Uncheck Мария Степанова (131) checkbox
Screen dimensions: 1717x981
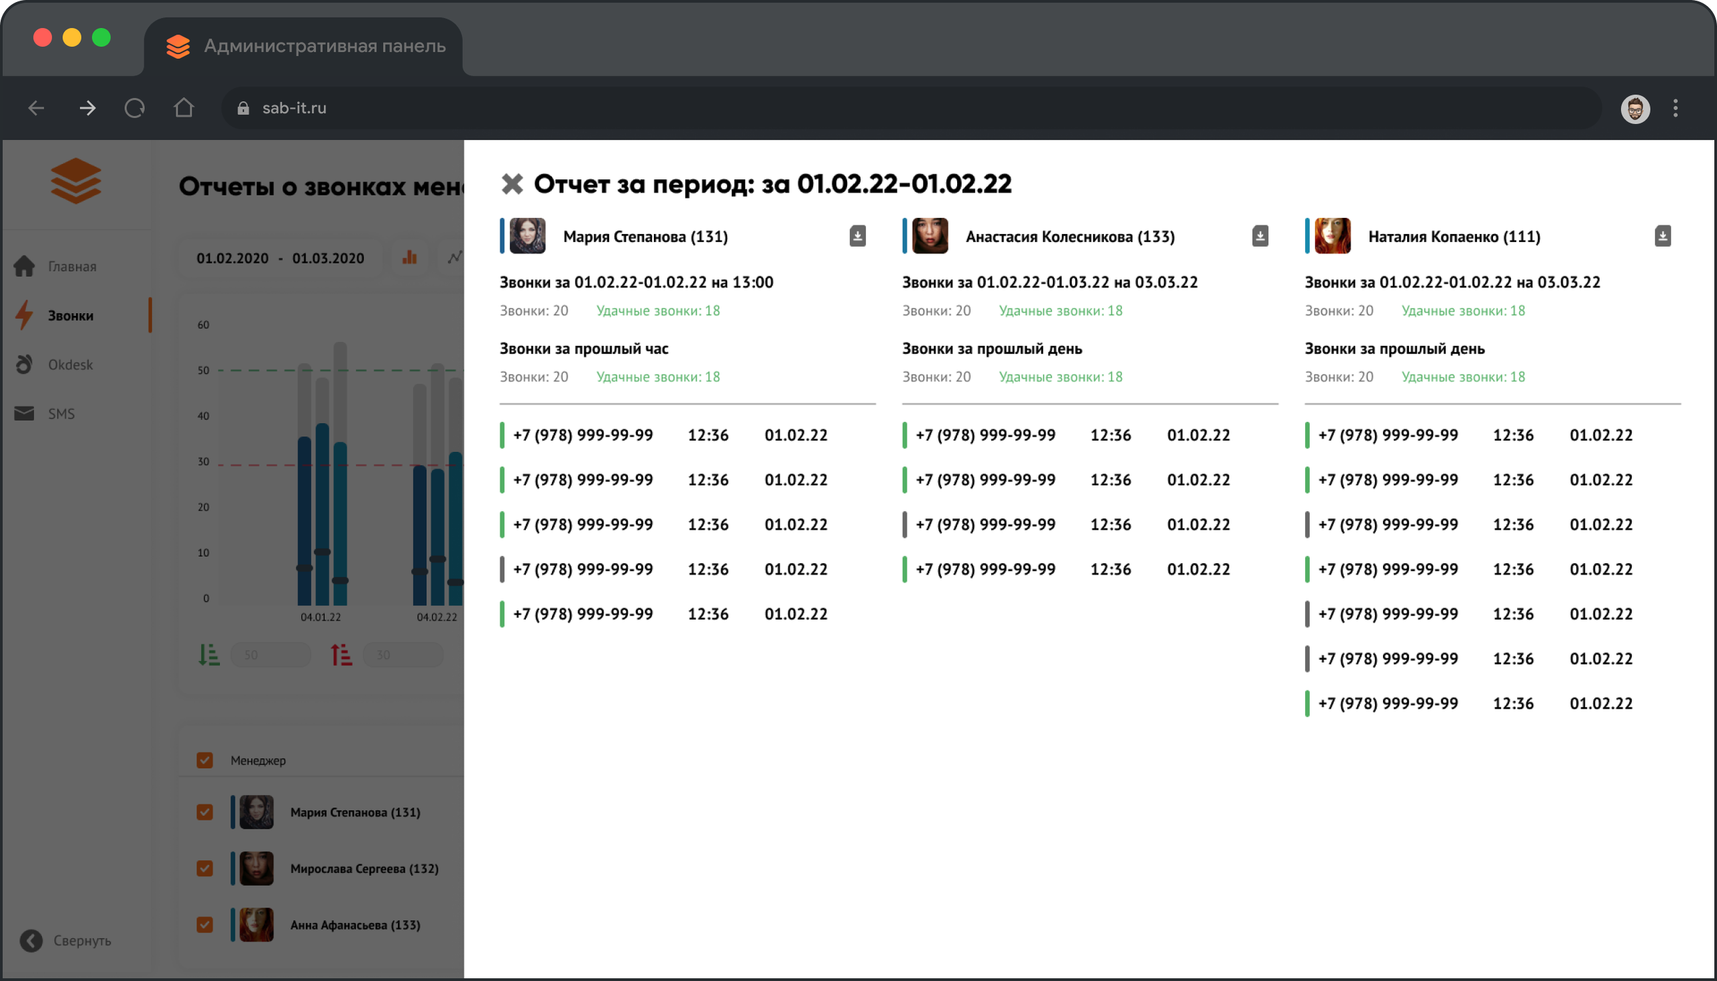click(x=205, y=812)
